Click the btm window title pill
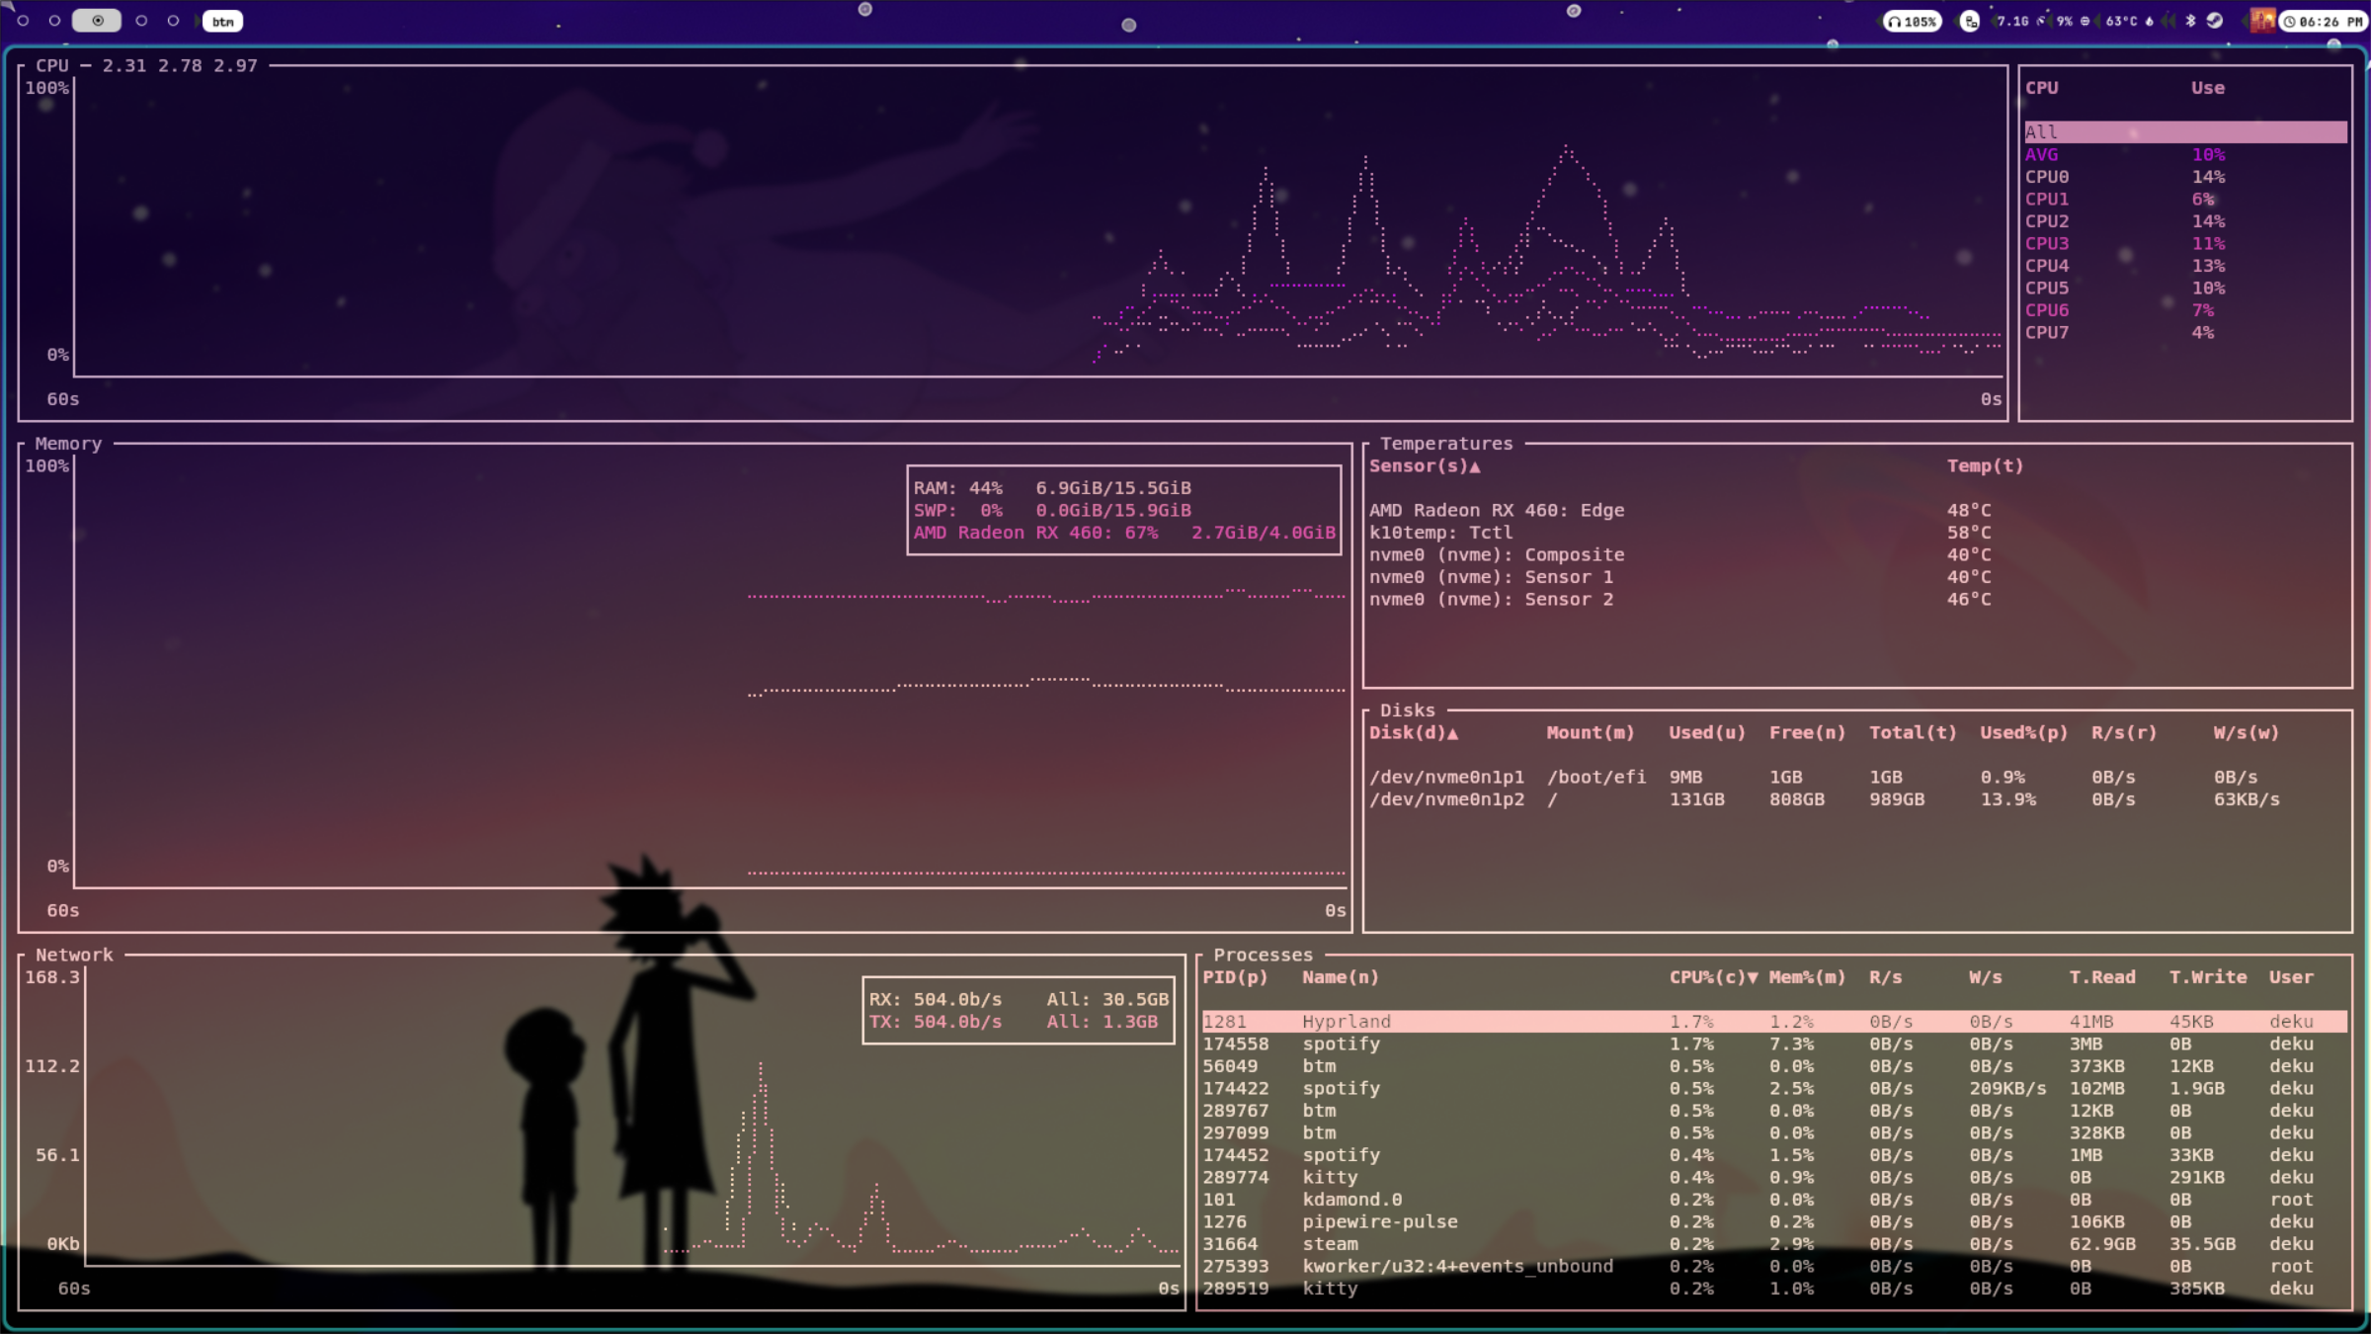2372x1335 pixels. pyautogui.click(x=223, y=21)
